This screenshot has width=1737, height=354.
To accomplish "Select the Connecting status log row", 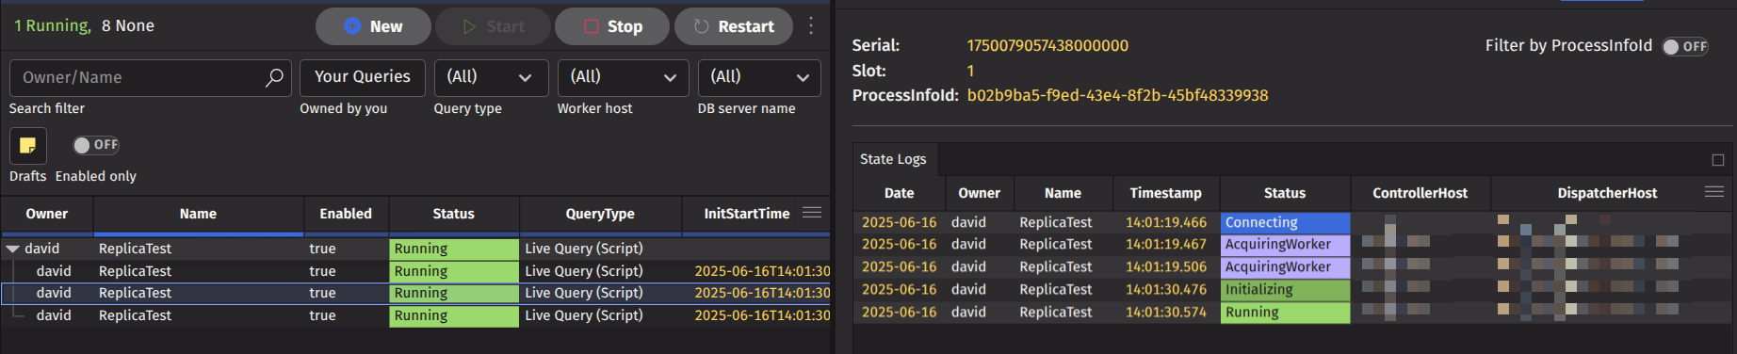I will click(x=1291, y=222).
